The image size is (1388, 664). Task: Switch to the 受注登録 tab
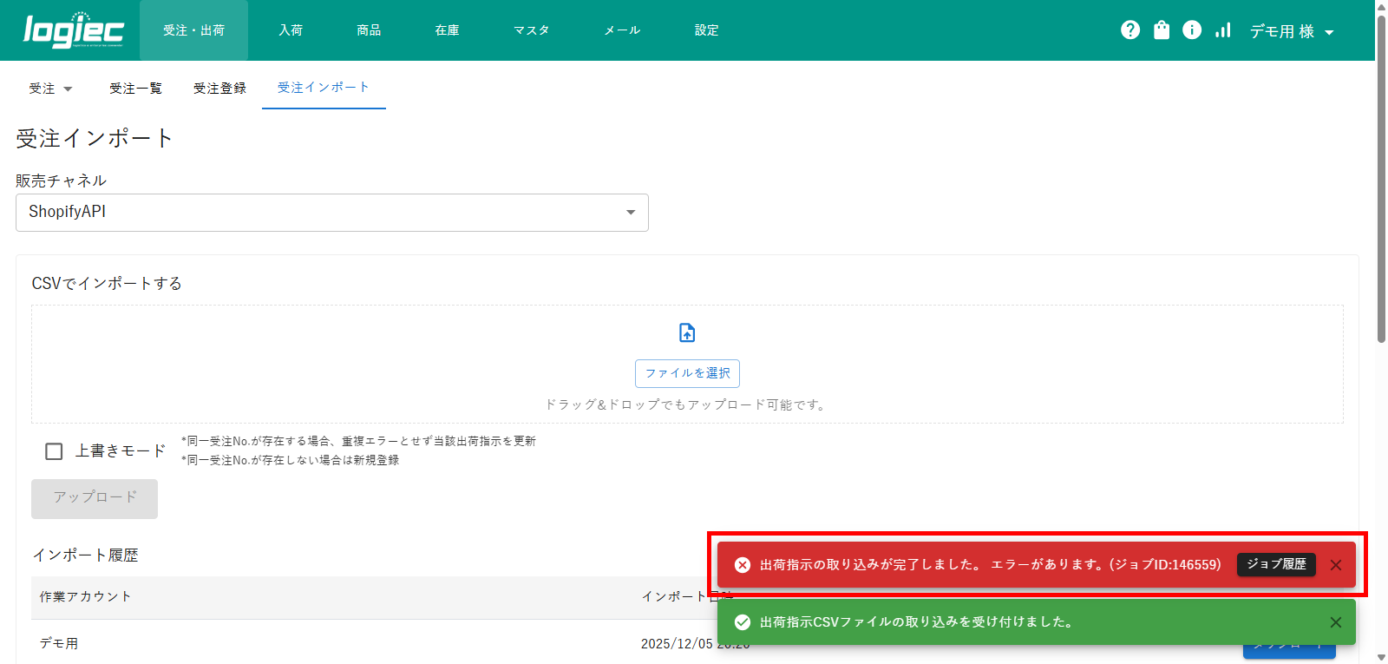click(x=219, y=89)
